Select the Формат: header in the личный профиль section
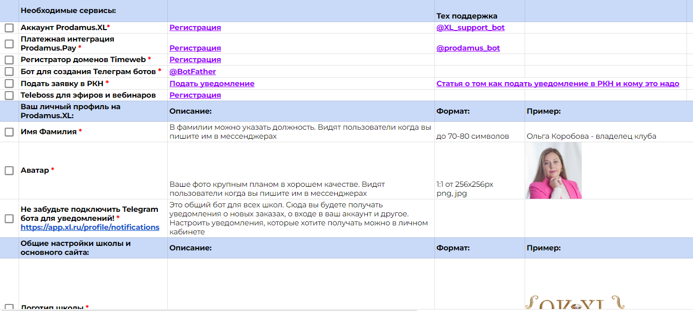Screen dimensions: 693x311 coord(480,111)
